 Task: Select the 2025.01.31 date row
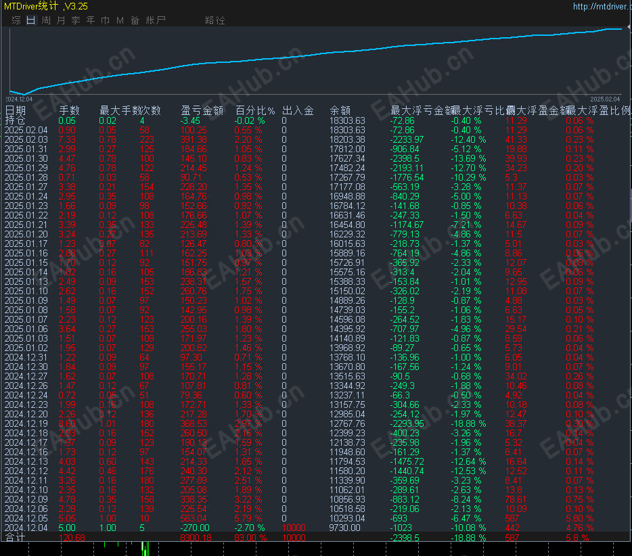(26, 149)
